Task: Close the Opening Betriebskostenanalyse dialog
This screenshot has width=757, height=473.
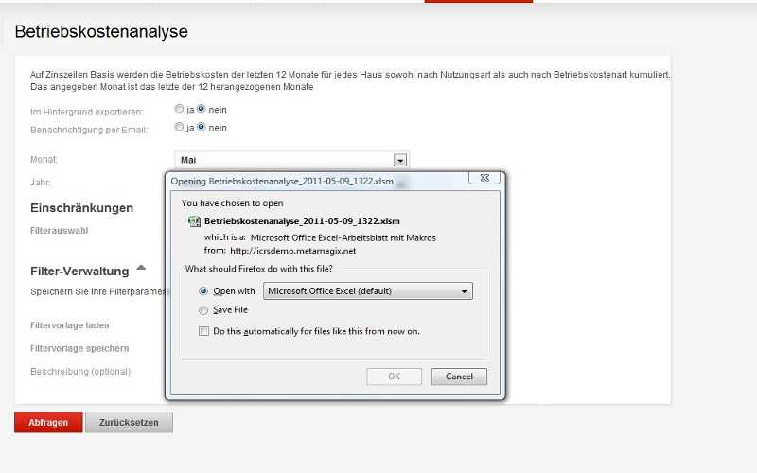Action: 484,178
